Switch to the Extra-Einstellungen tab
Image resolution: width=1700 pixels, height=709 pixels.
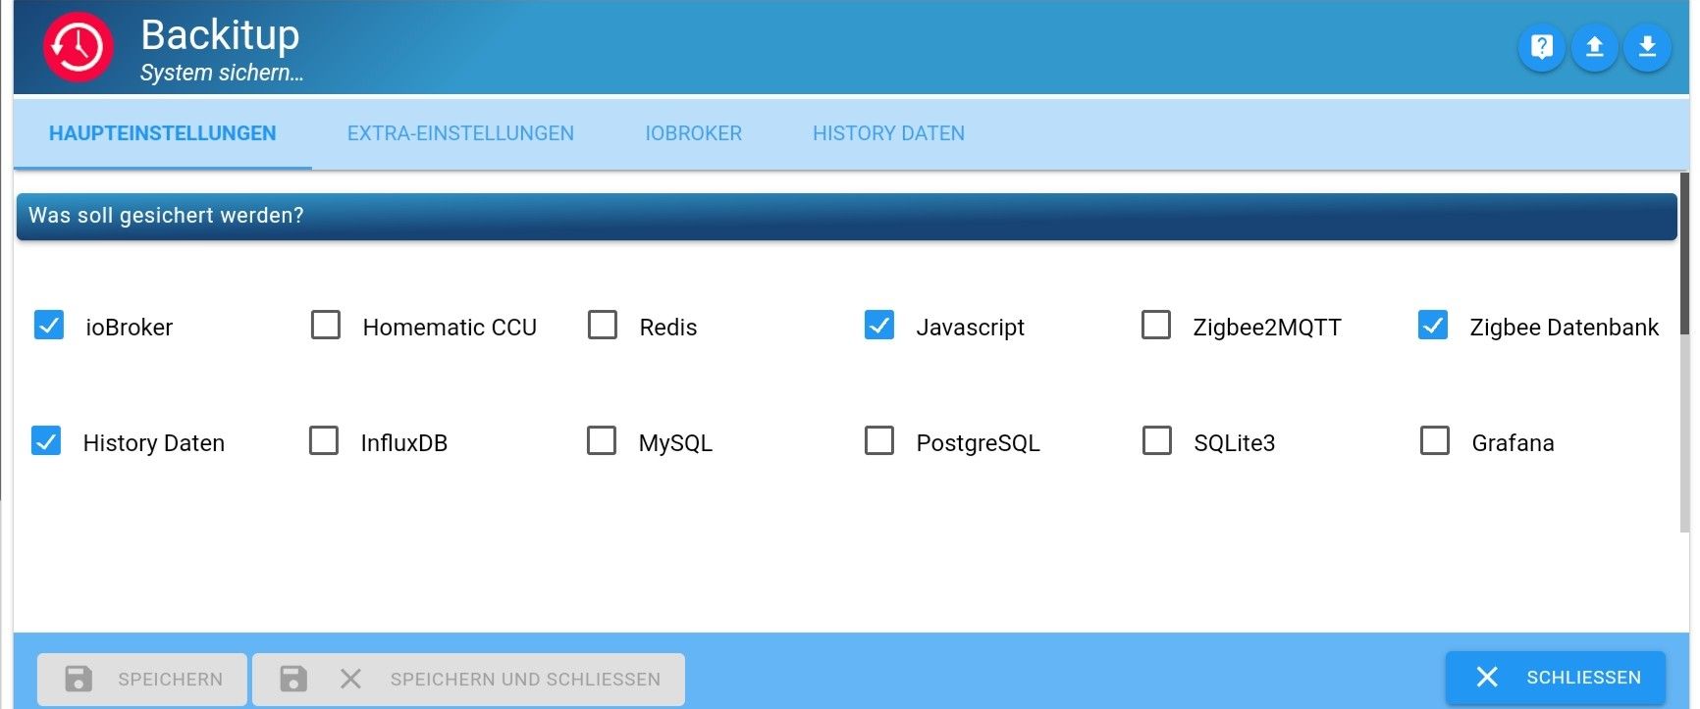[460, 133]
